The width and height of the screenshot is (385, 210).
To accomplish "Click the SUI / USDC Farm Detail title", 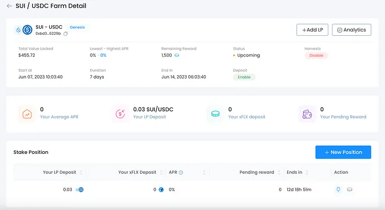I will tap(51, 6).
